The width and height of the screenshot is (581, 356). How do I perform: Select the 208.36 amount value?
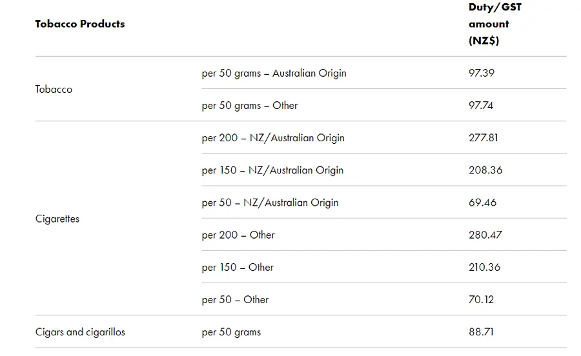[x=485, y=170]
